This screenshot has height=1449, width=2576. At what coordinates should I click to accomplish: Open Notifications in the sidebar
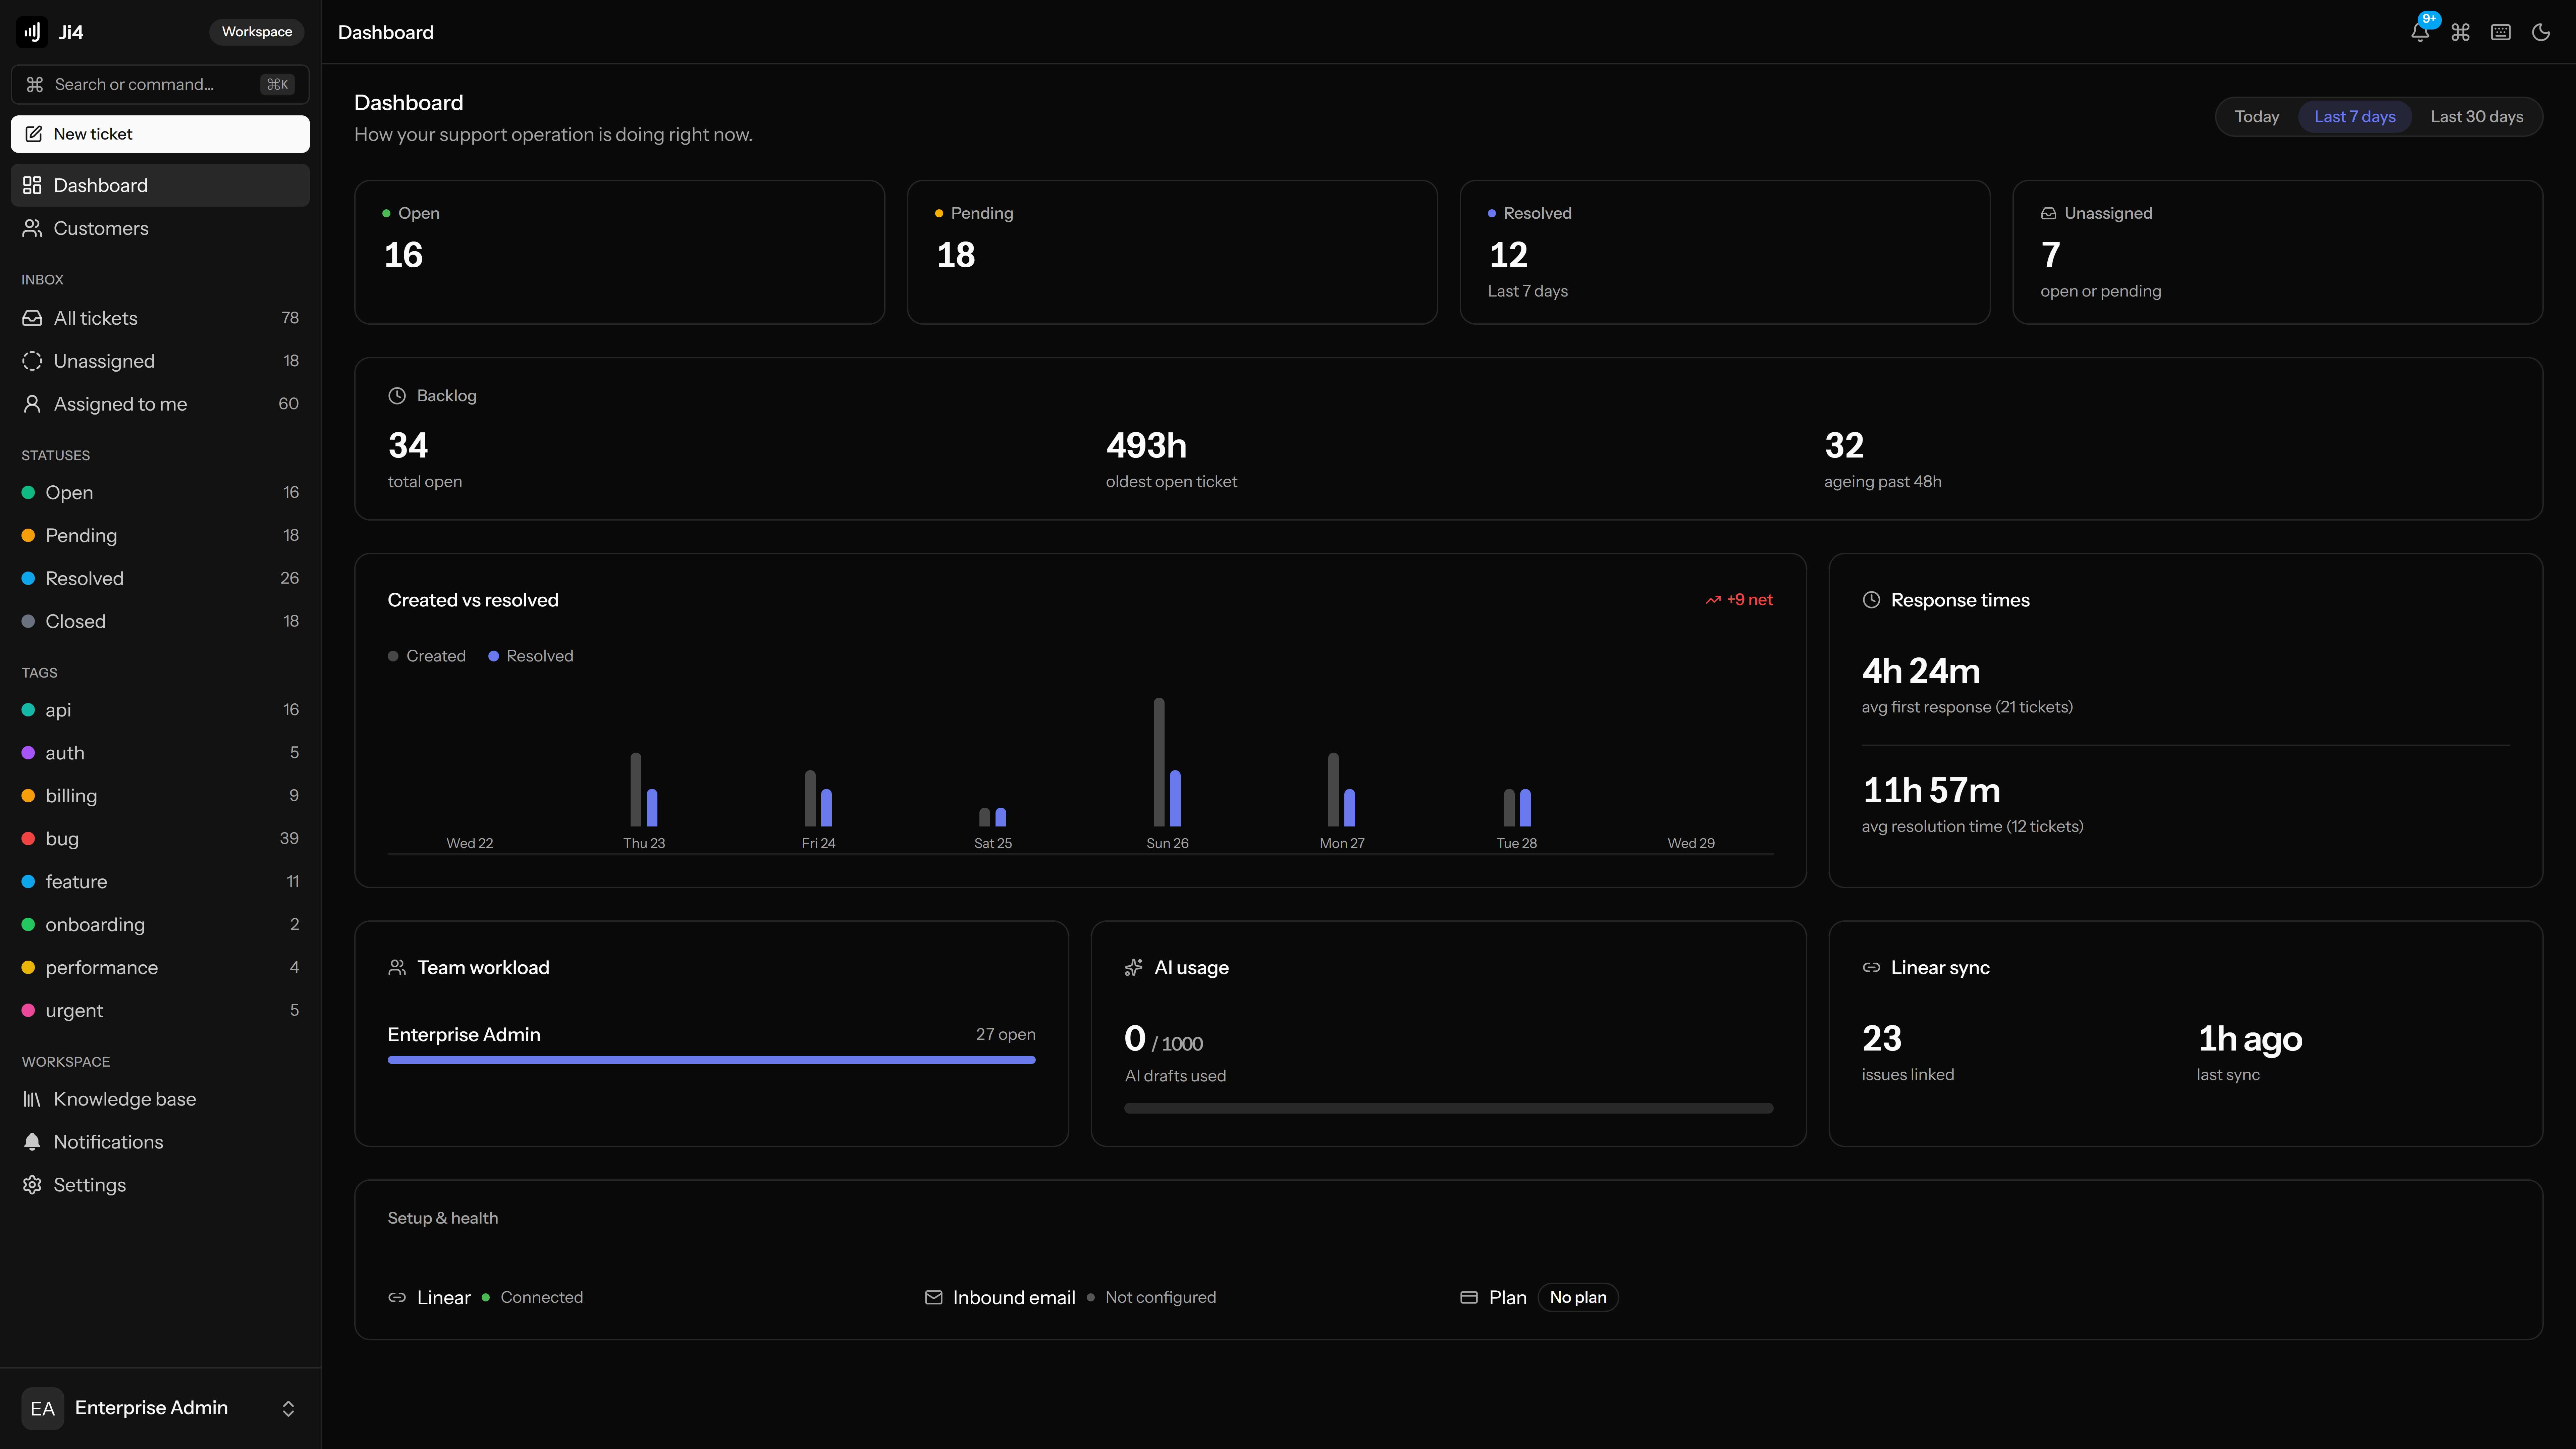(160, 1142)
